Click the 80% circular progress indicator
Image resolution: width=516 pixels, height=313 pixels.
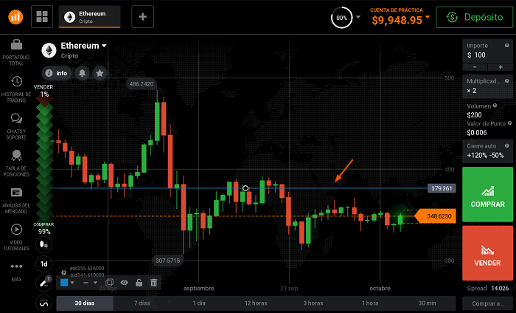[341, 18]
